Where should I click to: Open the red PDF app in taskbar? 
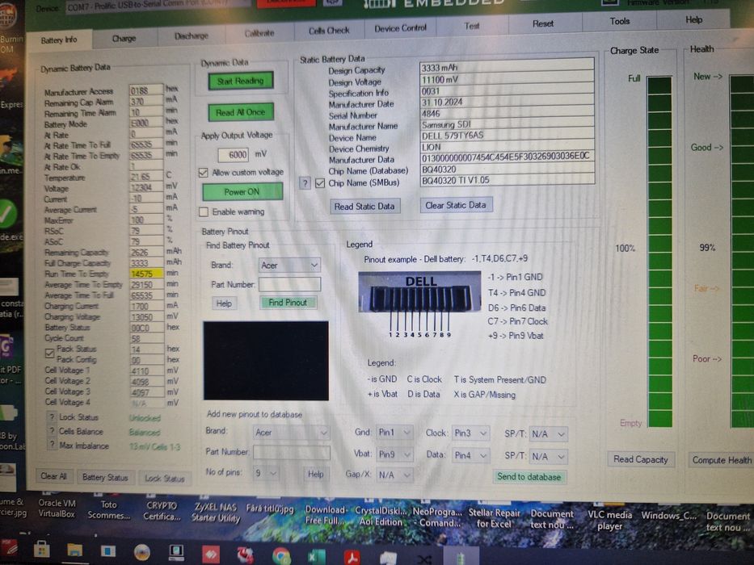(x=9, y=549)
